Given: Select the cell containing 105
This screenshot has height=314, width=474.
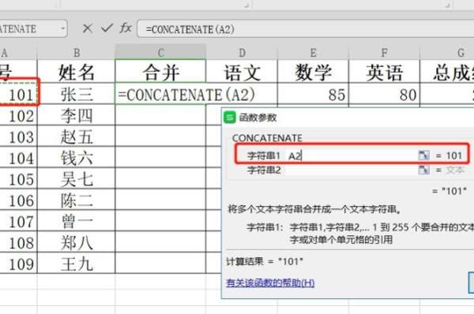Looking at the screenshot, I should (x=19, y=179).
